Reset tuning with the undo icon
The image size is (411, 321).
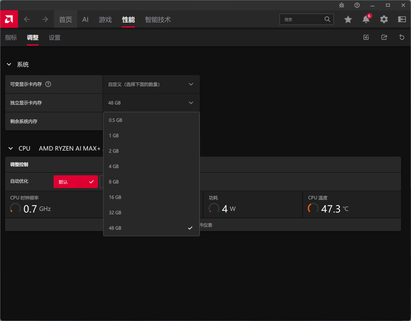402,37
